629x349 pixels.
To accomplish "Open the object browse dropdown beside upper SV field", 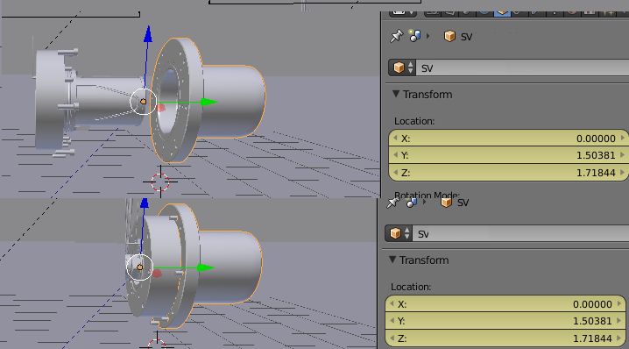I will (402, 68).
